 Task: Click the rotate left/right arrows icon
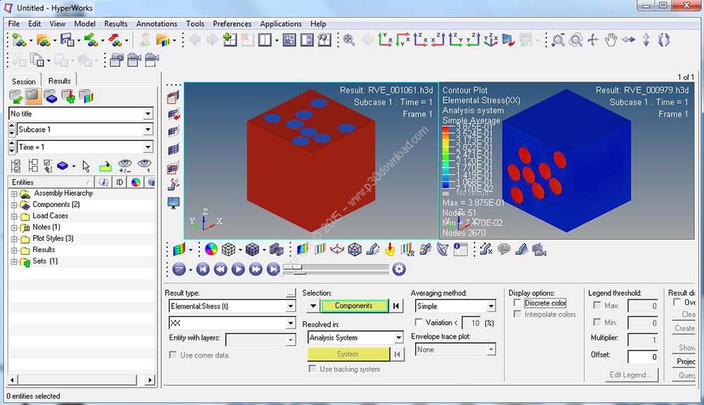pyautogui.click(x=628, y=40)
